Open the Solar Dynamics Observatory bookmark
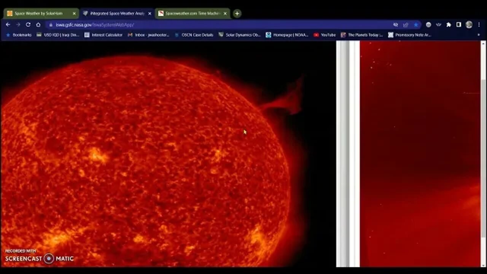The image size is (487, 274). point(239,35)
